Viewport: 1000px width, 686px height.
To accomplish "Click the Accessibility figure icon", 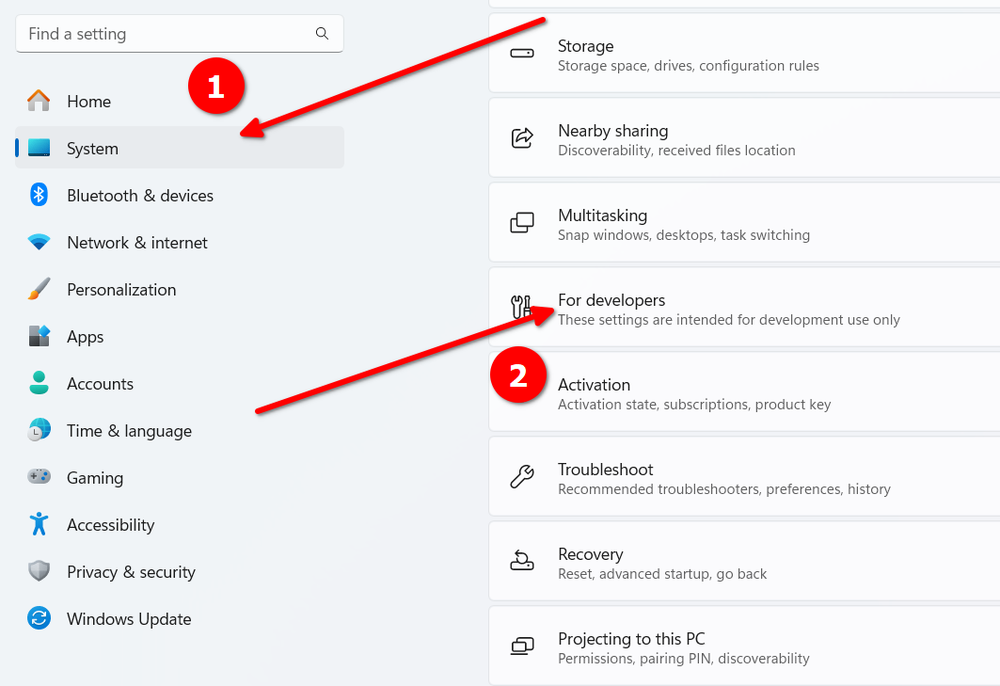I will click(39, 524).
